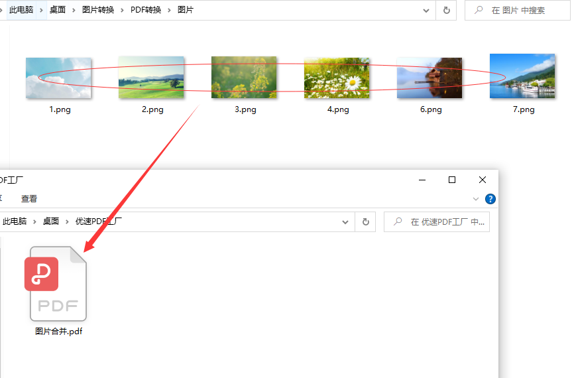Select the 2.png green field thumbnail
572x378 pixels.
coord(151,77)
